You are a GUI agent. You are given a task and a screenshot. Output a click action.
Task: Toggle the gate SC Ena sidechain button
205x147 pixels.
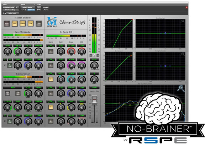click(x=10, y=65)
